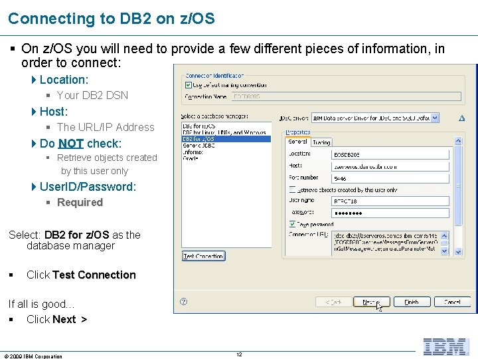Switch to the General tab
The height and width of the screenshot is (359, 478).
[x=297, y=142]
